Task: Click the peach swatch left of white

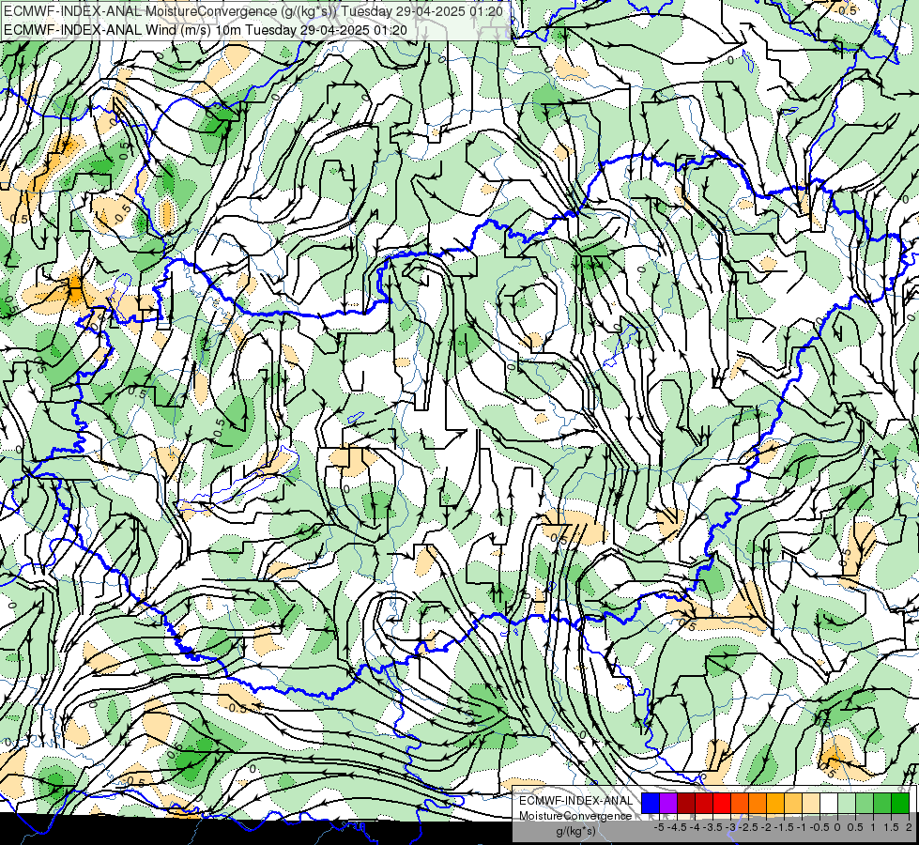Action: coord(811,803)
